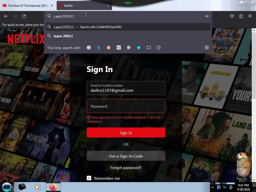This screenshot has width=256, height=192.
Task: Open the Extensions puzzle icon
Action: [x=241, y=16]
